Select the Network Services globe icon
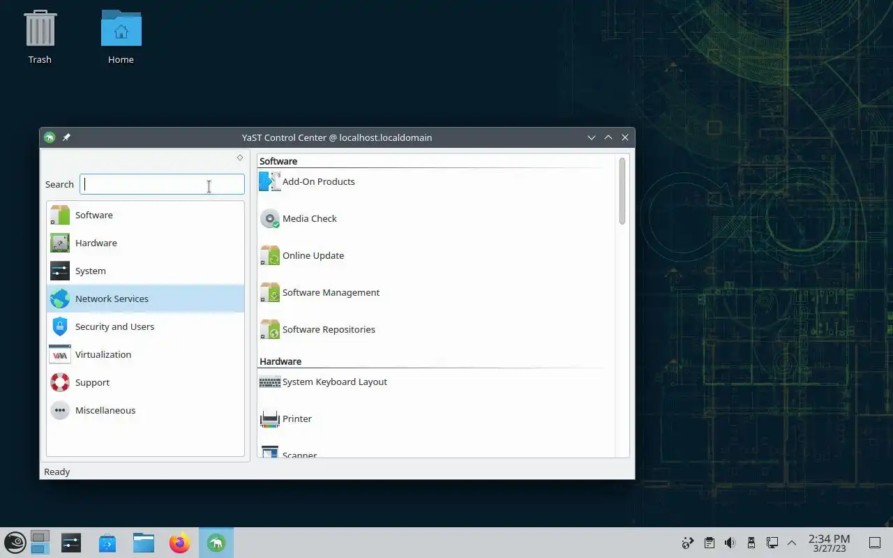 [60, 299]
